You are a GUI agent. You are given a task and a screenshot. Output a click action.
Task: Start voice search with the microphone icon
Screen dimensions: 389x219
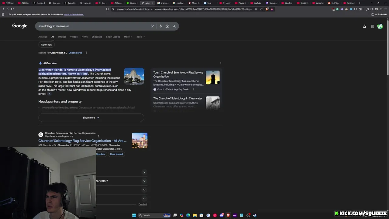coord(161,26)
